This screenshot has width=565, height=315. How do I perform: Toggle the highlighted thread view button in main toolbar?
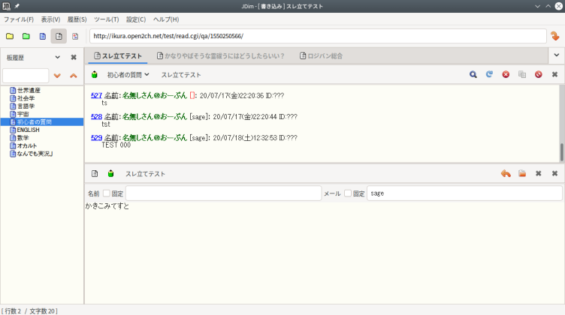[59, 36]
